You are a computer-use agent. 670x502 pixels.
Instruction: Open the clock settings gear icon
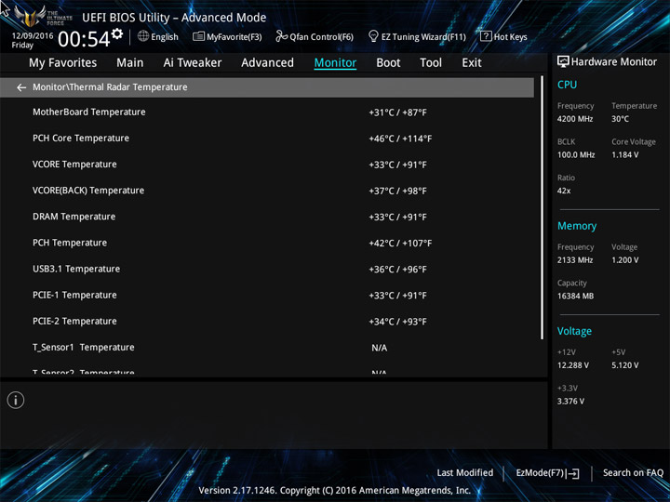(117, 33)
